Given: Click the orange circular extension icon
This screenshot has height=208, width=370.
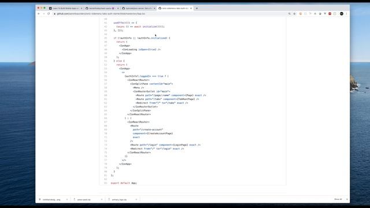Looking at the screenshot, I should pyautogui.click(x=301, y=14).
